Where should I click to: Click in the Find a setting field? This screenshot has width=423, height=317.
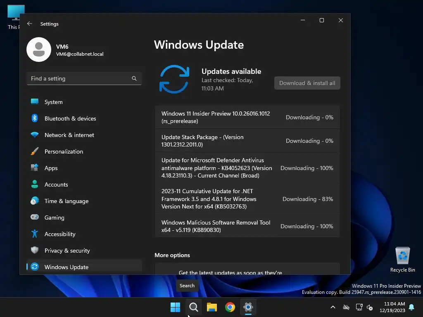(x=84, y=78)
